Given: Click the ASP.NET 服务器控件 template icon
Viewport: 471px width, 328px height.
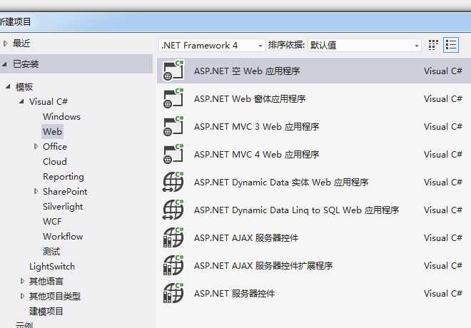Looking at the screenshot, I should pyautogui.click(x=173, y=293).
